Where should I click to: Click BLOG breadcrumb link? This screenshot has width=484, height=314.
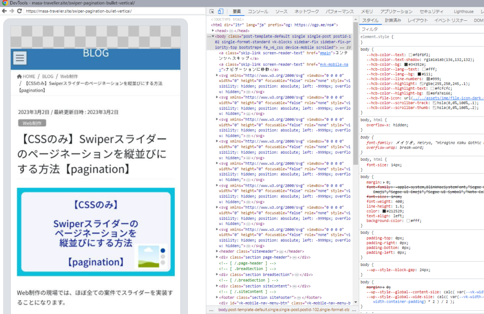pyautogui.click(x=48, y=76)
